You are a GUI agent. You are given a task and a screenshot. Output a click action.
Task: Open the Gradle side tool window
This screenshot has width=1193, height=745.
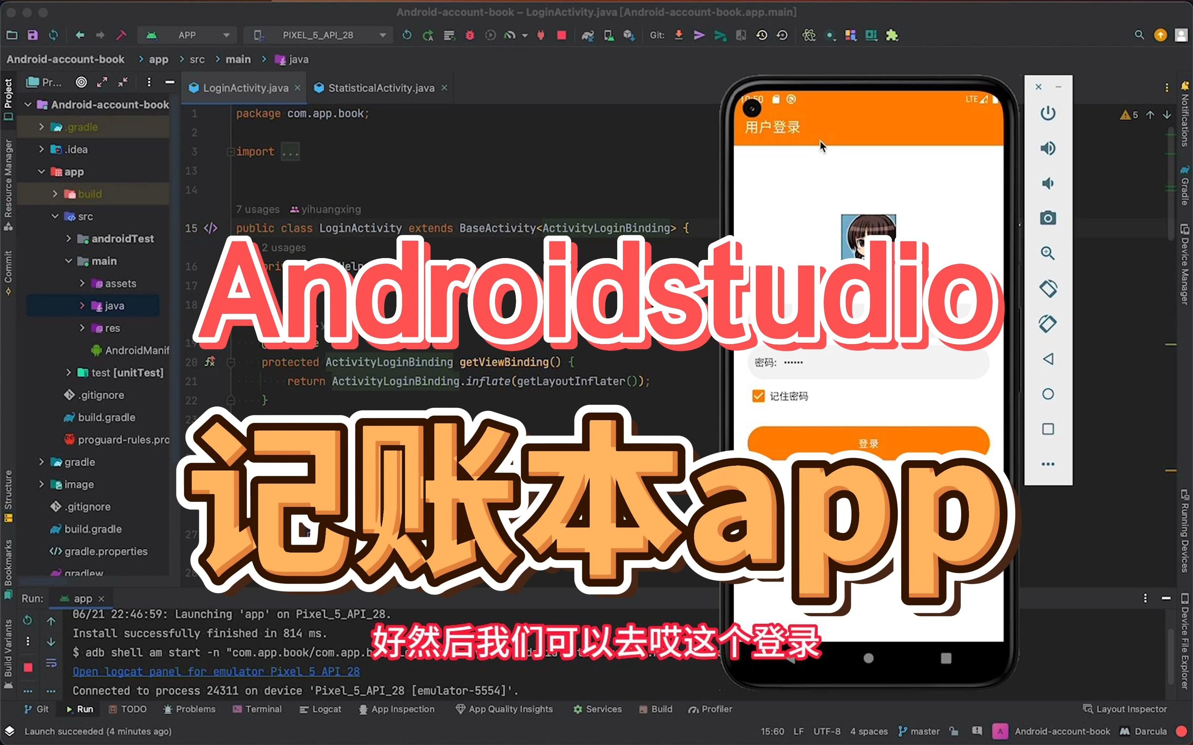tap(1185, 186)
